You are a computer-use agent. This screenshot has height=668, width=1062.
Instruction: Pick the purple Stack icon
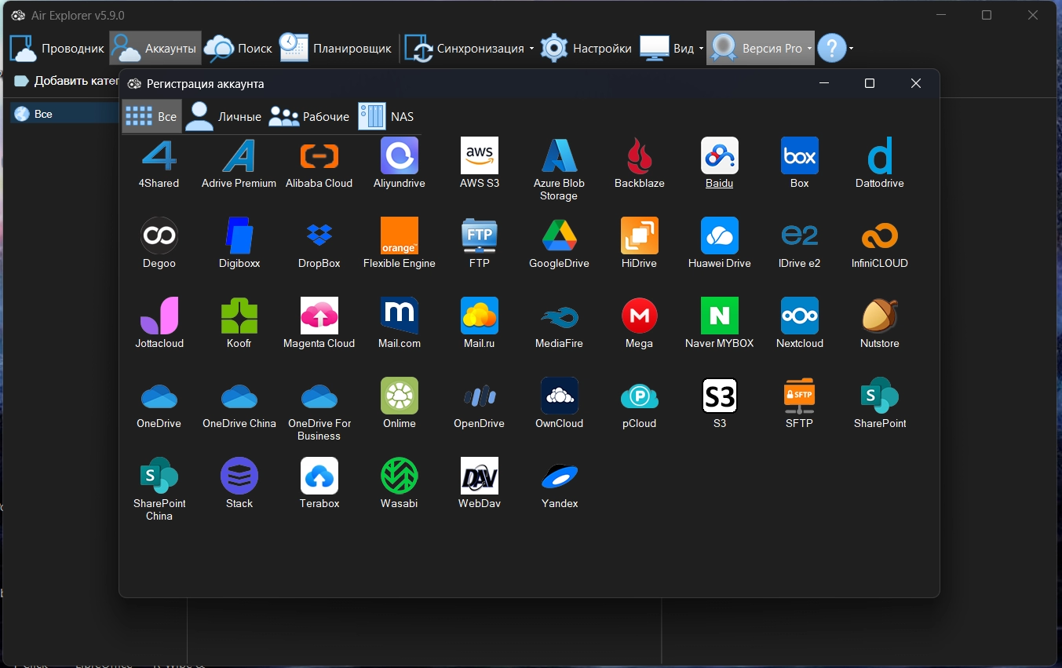click(239, 476)
